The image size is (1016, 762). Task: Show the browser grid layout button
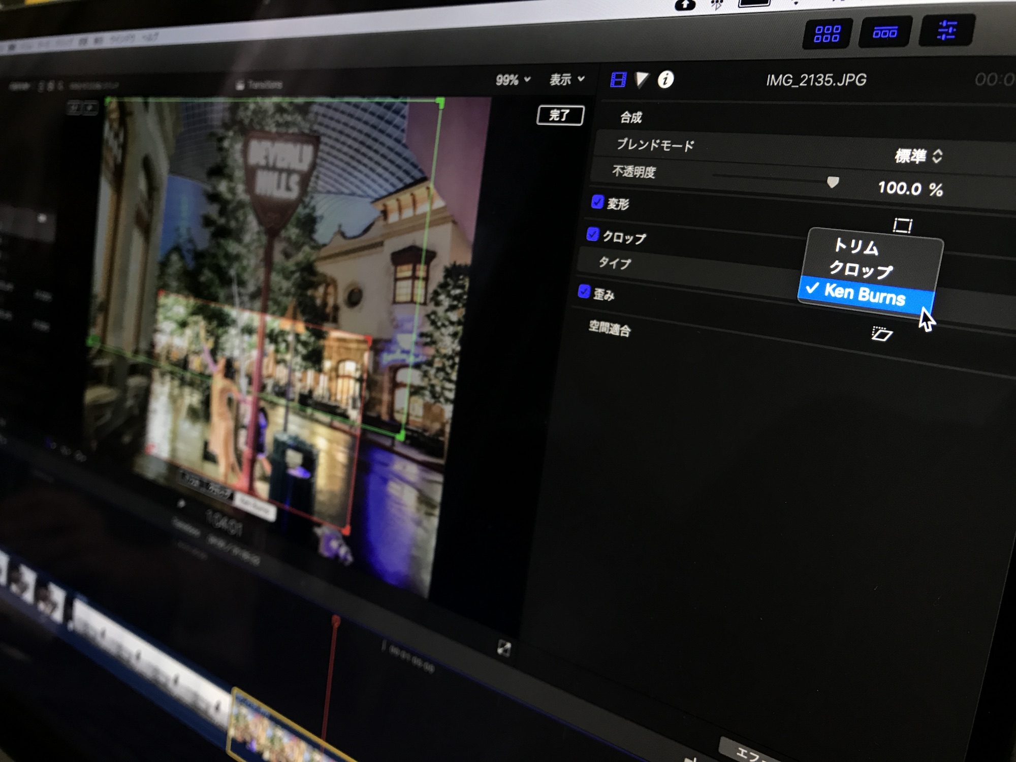[x=827, y=34]
